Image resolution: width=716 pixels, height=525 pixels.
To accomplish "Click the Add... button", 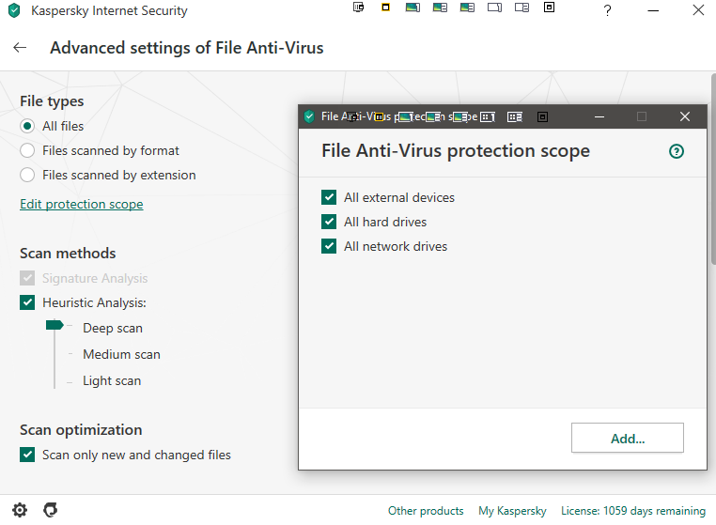I will click(x=627, y=438).
